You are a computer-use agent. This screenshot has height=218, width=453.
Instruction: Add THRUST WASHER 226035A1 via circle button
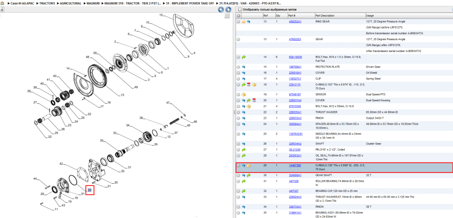pos(238,112)
